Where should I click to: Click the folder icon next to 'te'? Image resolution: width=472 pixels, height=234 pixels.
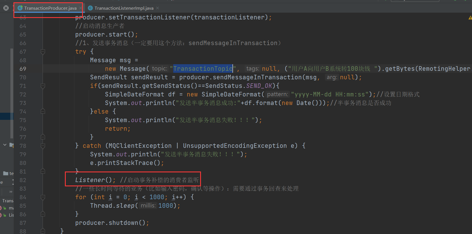point(5,173)
